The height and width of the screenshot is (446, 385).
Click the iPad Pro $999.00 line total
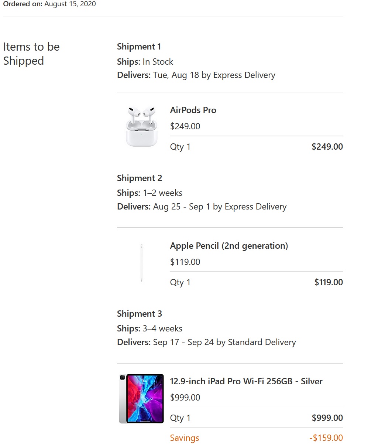(327, 418)
